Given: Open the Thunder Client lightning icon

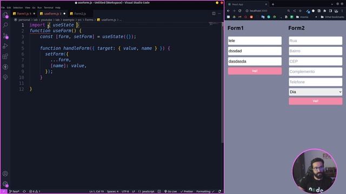Looking at the screenshot, I should point(5,67).
